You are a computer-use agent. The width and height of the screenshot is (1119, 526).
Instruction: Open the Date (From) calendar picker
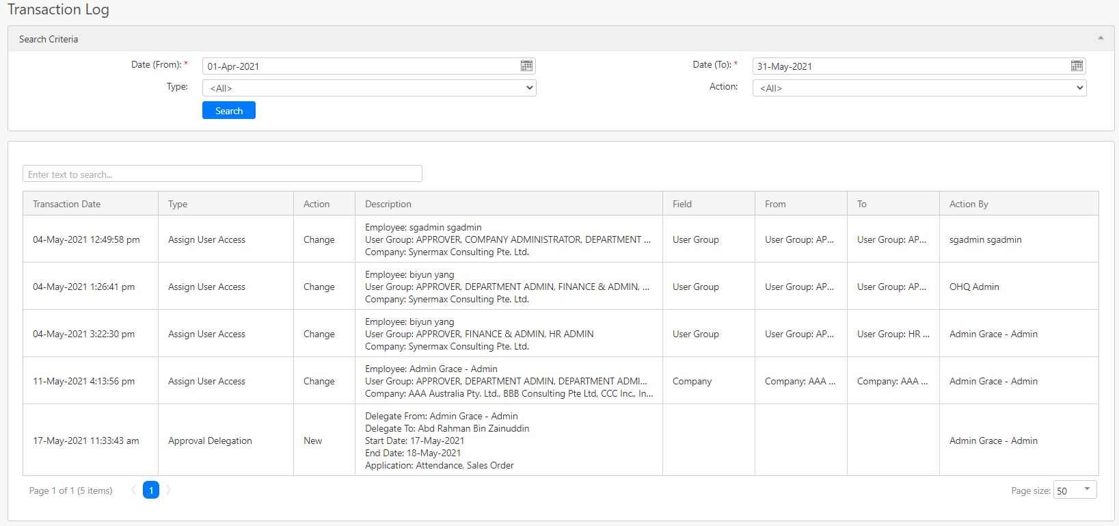(x=526, y=66)
